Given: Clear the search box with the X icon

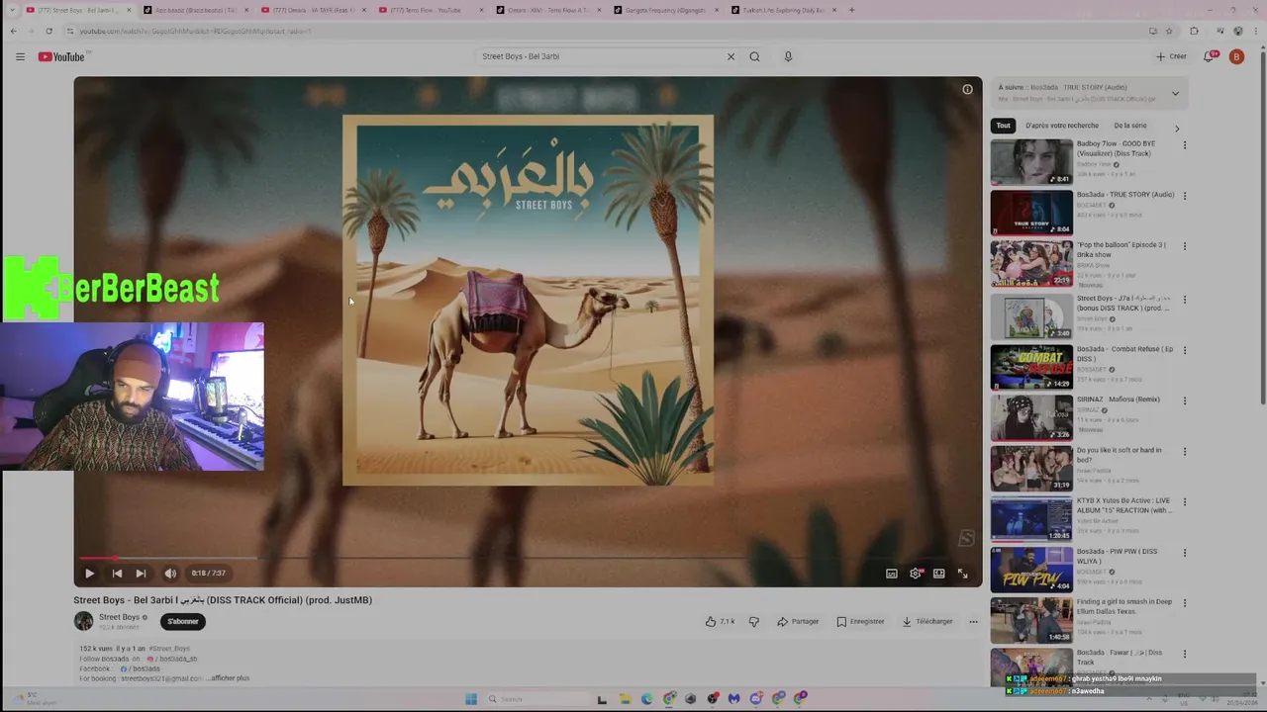Looking at the screenshot, I should coord(731,56).
